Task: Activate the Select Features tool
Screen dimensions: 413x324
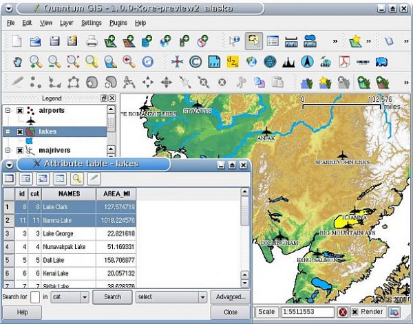Action: [254, 41]
